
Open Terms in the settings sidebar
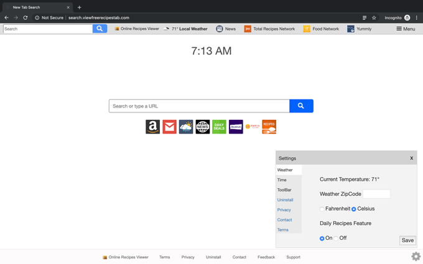point(282,230)
